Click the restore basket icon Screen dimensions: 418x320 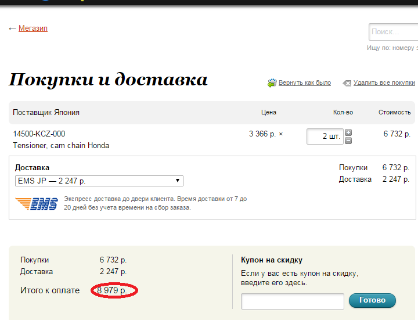pos(272,83)
